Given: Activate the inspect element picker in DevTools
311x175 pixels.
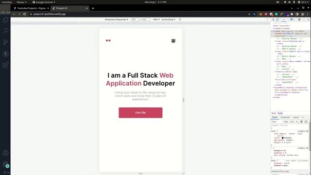Looking at the screenshot, I should coord(273,19).
